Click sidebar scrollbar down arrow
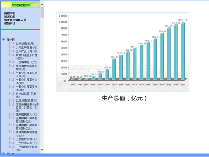209x157 pixels. coord(42,149)
